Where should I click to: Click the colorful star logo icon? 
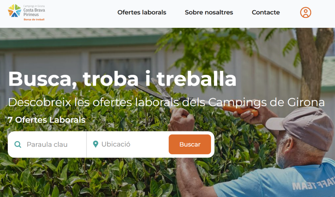pos(14,10)
